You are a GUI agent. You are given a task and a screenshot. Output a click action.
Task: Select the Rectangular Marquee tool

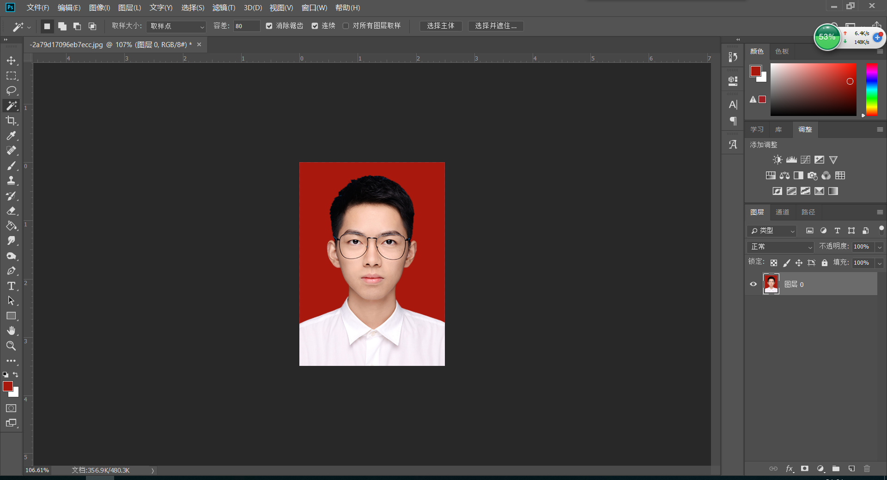pos(11,76)
